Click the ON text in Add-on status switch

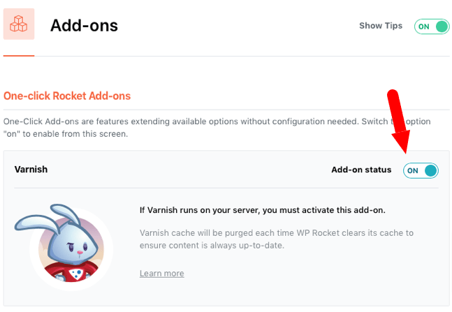click(x=412, y=170)
